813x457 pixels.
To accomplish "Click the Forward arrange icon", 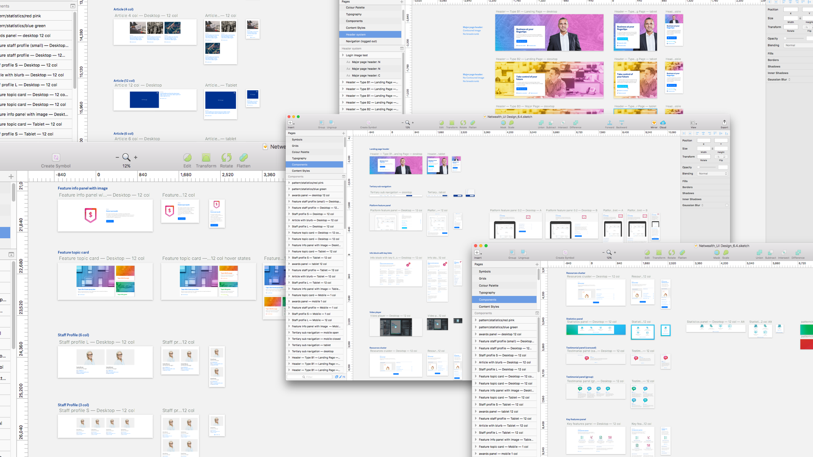I will 609,123.
